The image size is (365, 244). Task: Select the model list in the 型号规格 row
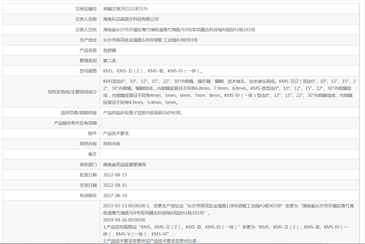153,71
